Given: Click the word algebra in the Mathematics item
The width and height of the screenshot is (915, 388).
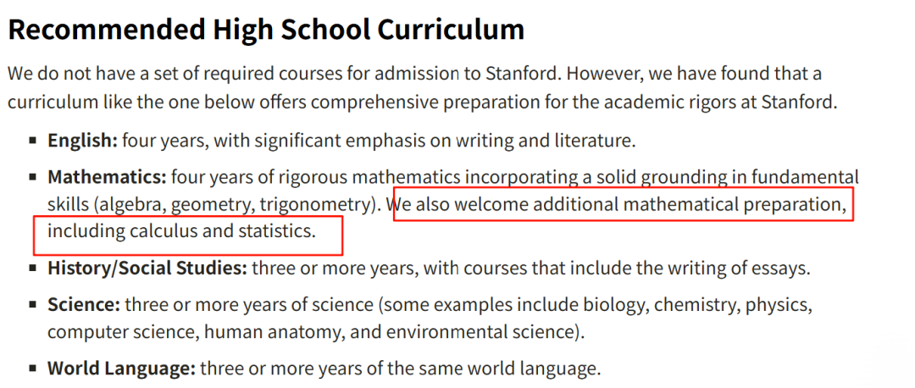Looking at the screenshot, I should pyautogui.click(x=130, y=204).
